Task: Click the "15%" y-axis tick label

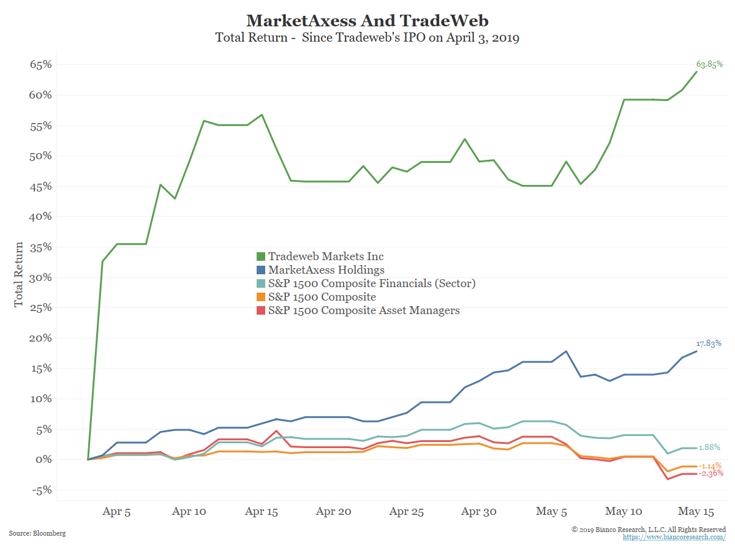Action: point(41,369)
